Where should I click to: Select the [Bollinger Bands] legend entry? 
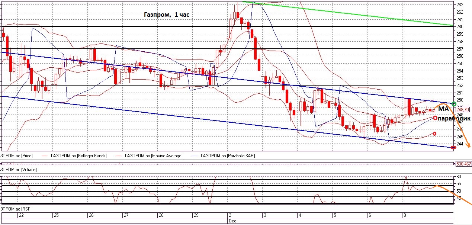click(x=79, y=156)
